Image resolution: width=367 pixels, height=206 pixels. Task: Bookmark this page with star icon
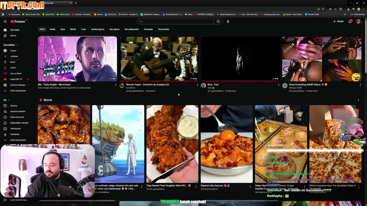click(323, 9)
